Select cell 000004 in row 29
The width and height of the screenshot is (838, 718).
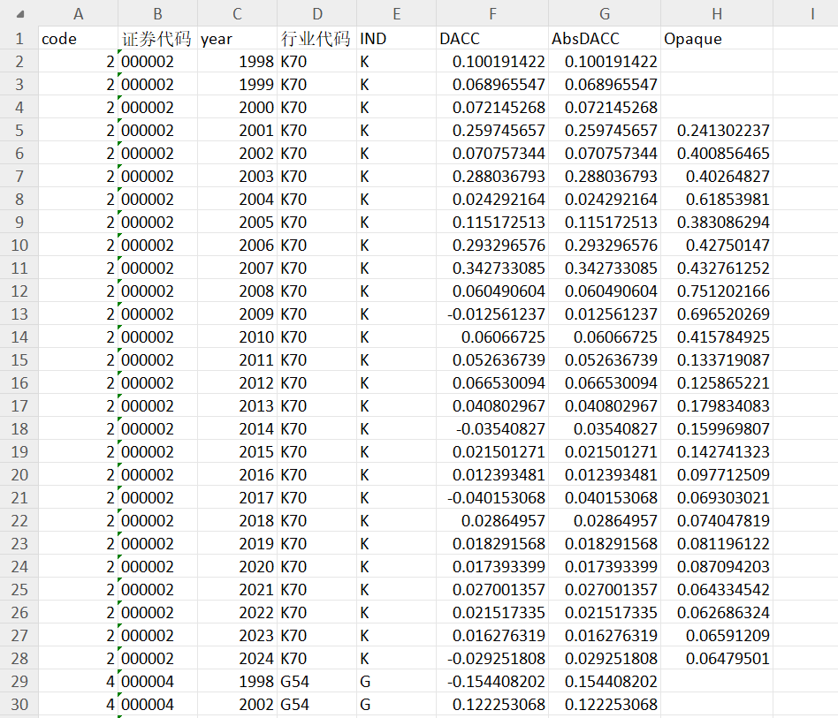pyautogui.click(x=157, y=681)
